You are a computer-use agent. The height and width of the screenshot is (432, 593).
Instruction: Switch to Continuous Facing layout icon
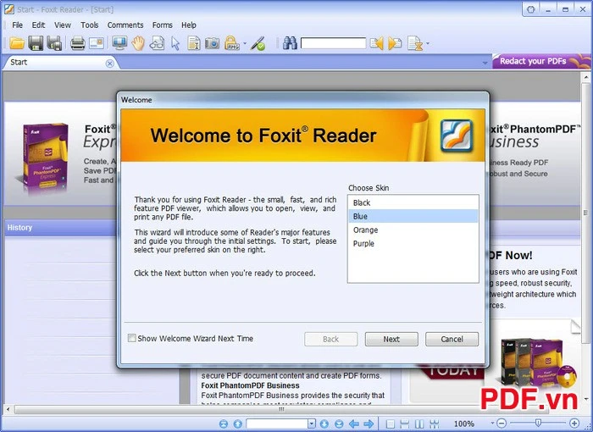(434, 424)
